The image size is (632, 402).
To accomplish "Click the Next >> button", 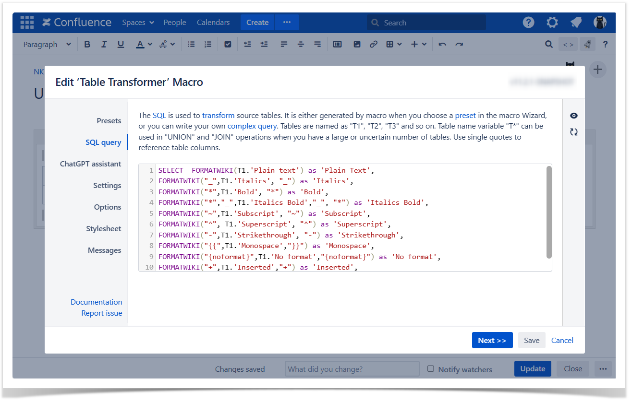I will click(492, 340).
